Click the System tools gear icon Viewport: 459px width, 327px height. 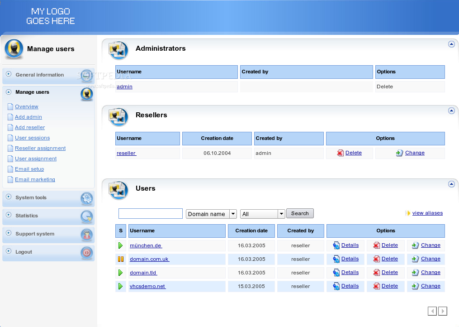point(86,198)
